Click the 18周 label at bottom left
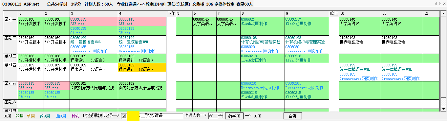This screenshot has height=121, width=447. point(7,116)
